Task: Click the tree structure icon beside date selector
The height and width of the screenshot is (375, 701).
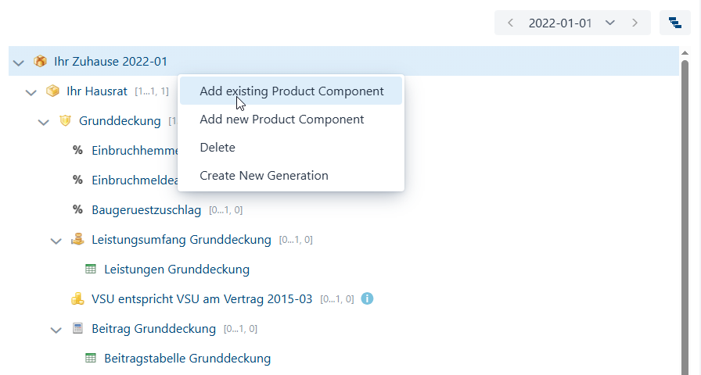Action: coord(675,23)
